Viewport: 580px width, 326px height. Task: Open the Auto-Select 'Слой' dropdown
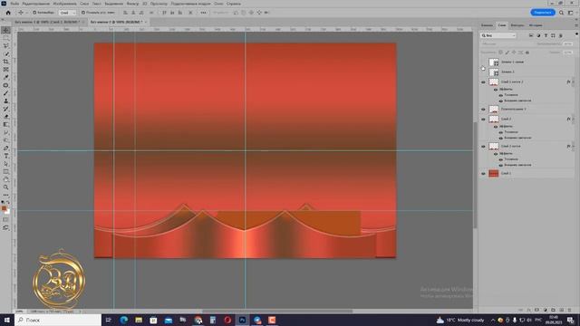coord(67,13)
